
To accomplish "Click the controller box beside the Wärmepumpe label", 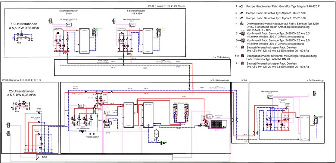I will point(209,116).
